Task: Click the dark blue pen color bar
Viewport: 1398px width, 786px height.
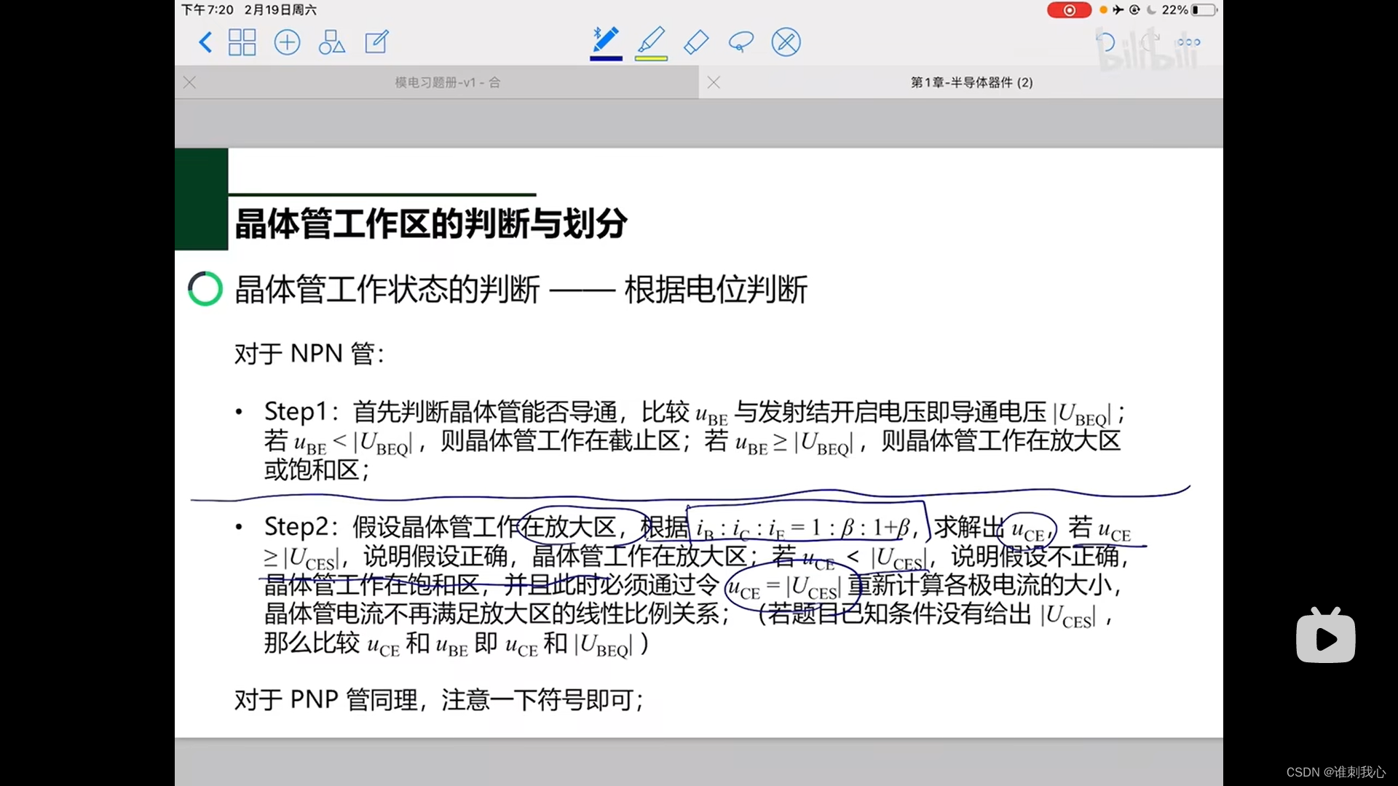Action: tap(605, 58)
